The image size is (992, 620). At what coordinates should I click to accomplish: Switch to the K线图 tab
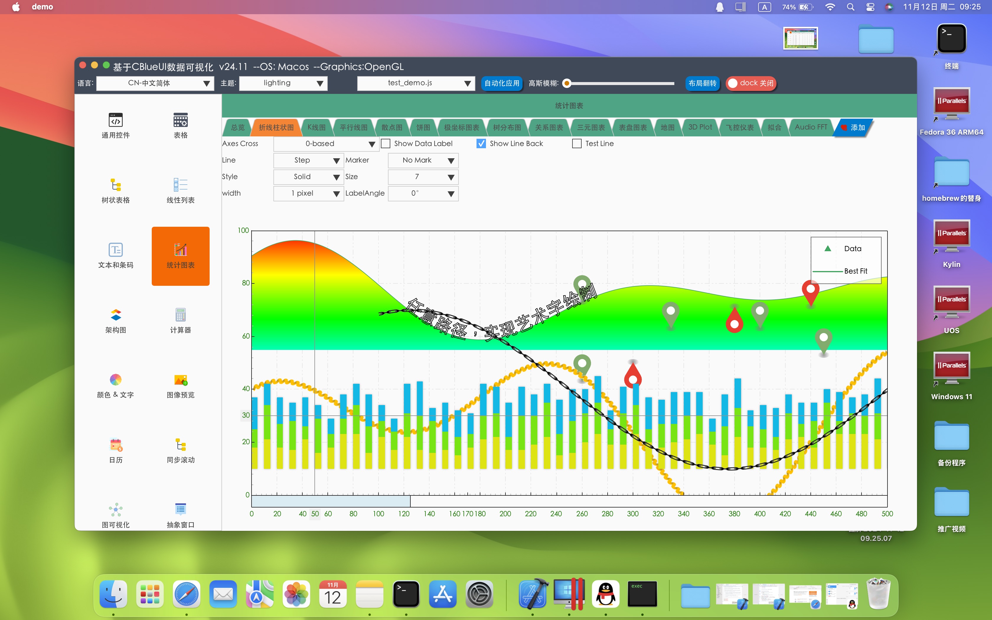[316, 128]
